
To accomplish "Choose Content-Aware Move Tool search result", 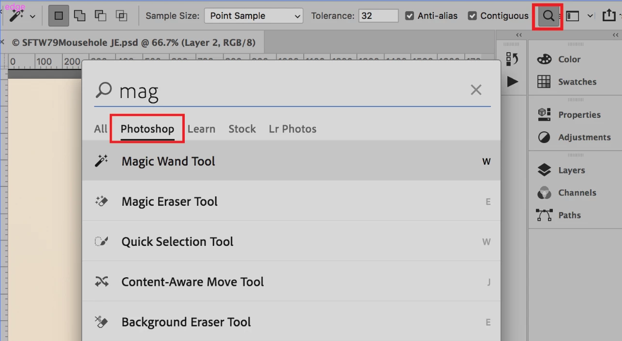I will (x=291, y=281).
